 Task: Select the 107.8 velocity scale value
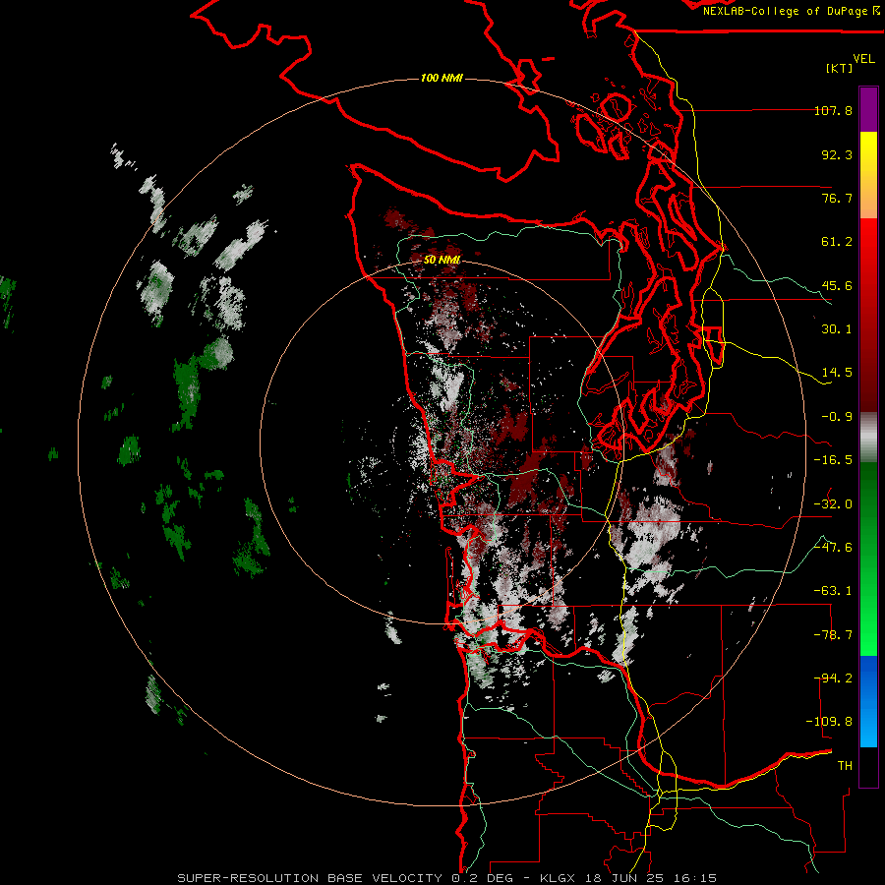pos(833,110)
